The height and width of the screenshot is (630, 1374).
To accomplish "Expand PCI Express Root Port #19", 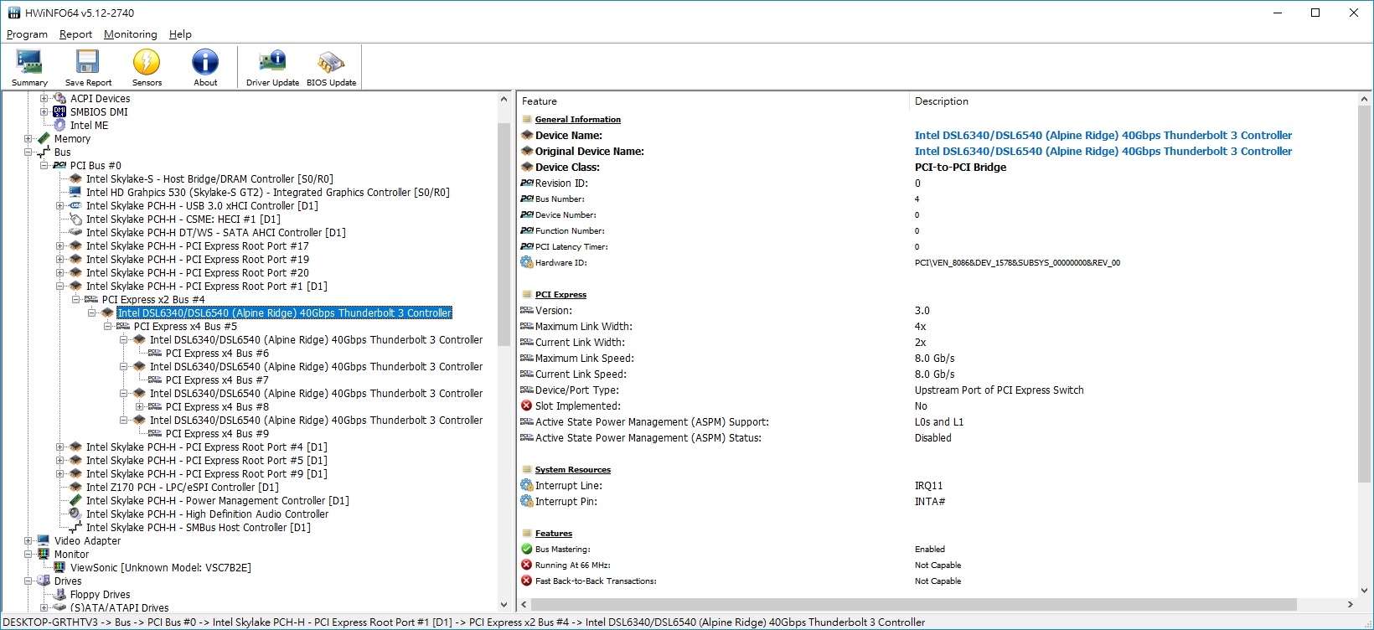I will click(x=59, y=259).
